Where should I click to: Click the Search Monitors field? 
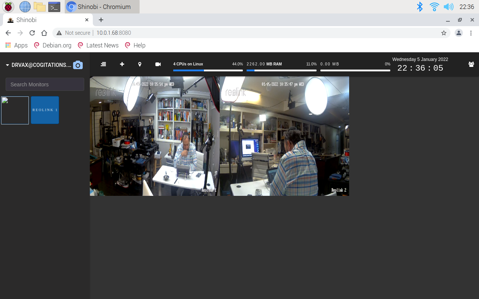tap(45, 84)
